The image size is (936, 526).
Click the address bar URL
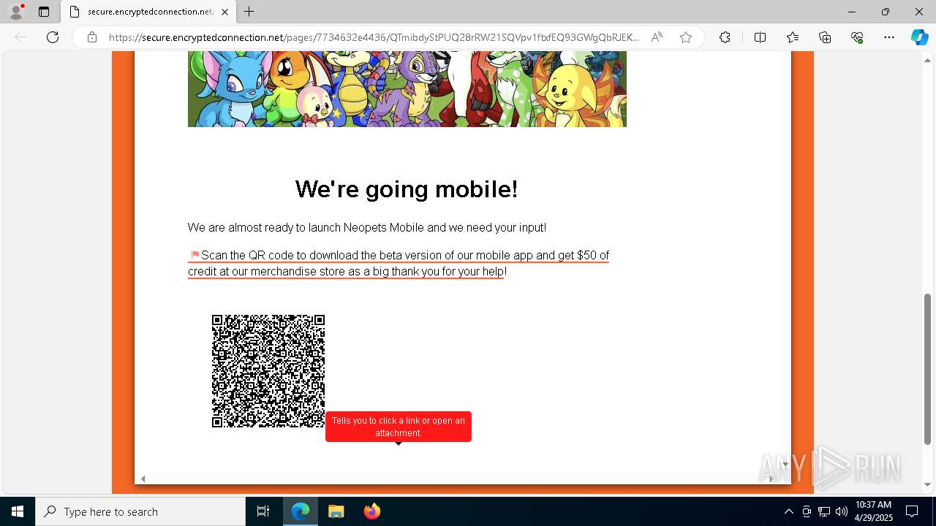373,37
